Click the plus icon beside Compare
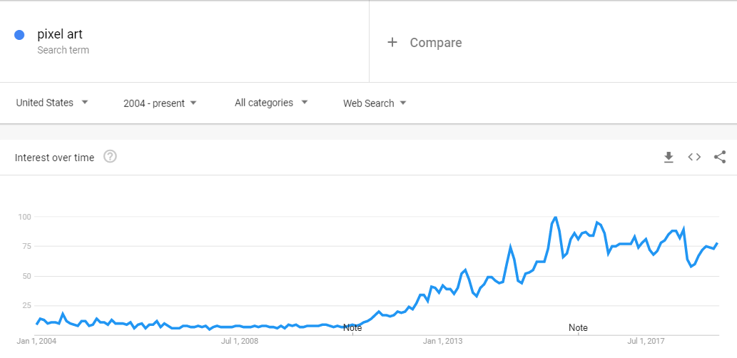Viewport: 737px width, 358px height. [x=392, y=42]
